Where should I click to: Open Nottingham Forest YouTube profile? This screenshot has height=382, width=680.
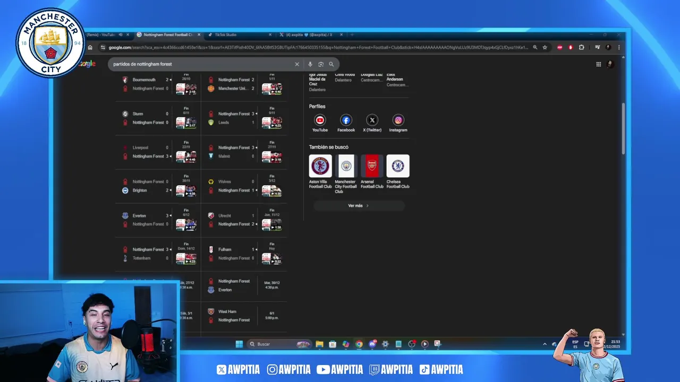pyautogui.click(x=320, y=123)
